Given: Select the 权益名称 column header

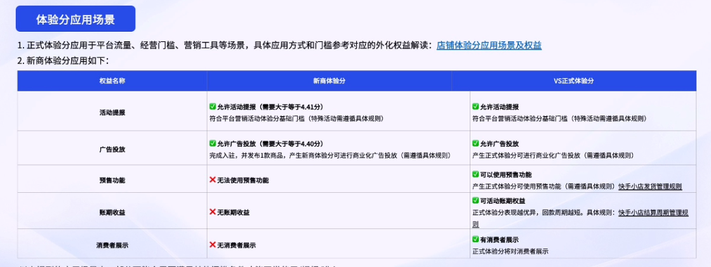Looking at the screenshot, I should (x=112, y=81).
